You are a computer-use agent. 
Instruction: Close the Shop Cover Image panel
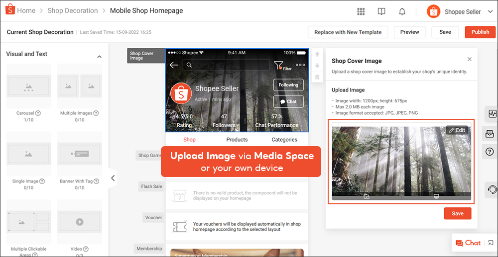[469, 59]
